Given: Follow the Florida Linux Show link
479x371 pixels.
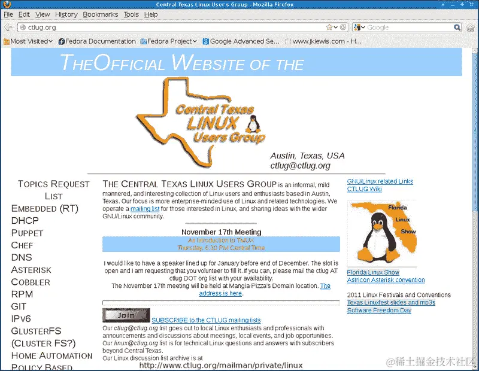Looking at the screenshot, I should [374, 272].
